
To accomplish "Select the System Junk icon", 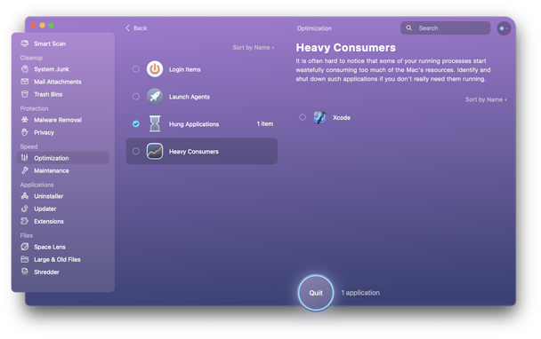I will (x=25, y=69).
